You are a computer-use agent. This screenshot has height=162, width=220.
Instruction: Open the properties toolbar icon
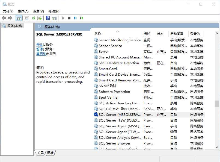tap(26, 18)
